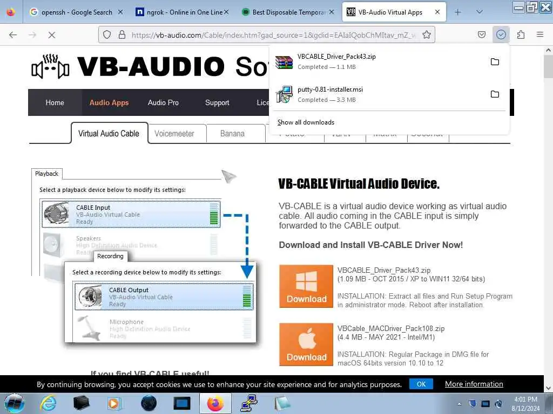Go back to the previous page
Viewport: 553px width, 414px height.
(13, 34)
